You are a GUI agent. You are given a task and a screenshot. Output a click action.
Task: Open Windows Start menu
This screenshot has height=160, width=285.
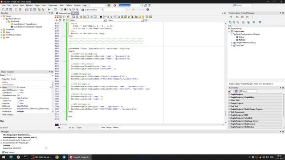pyautogui.click(x=4, y=157)
